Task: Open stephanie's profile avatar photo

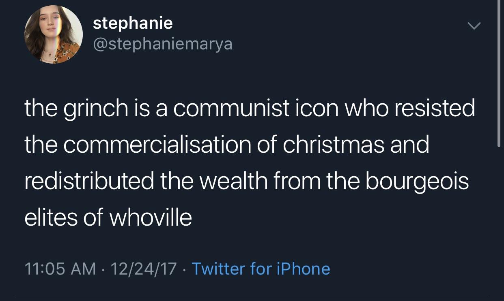Action: pos(53,34)
